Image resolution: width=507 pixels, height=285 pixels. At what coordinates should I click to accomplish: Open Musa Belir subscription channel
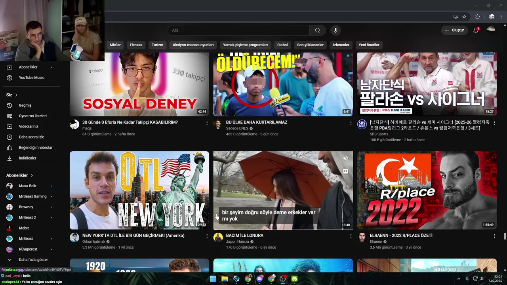[x=30, y=186]
